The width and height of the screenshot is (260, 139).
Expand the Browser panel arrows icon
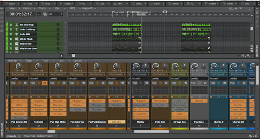[257, 8]
